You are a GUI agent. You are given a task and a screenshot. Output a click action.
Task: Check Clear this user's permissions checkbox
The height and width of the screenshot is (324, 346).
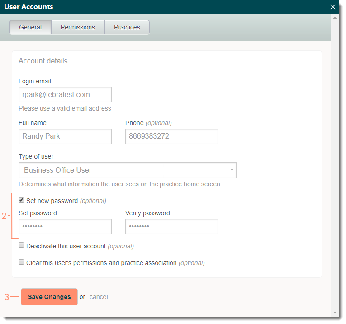(21, 262)
